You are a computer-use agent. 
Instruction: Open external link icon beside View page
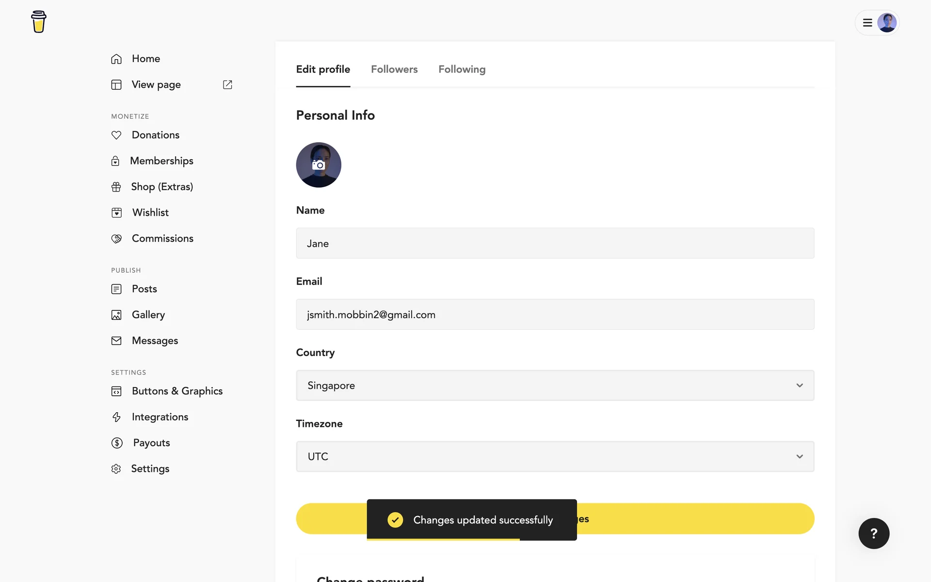coord(227,85)
